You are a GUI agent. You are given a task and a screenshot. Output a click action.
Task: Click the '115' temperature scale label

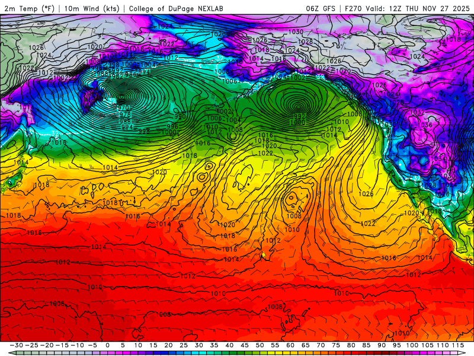point(457,345)
